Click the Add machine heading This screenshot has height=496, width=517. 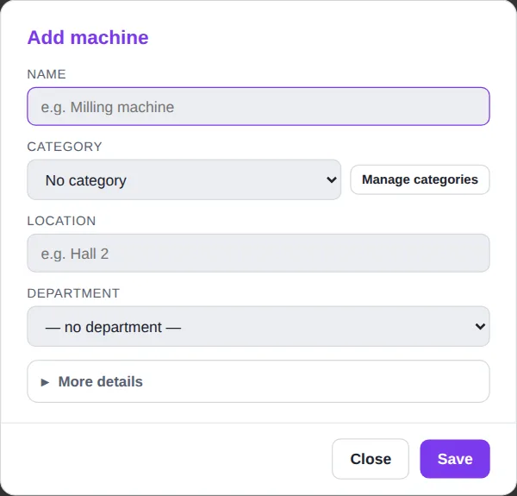pyautogui.click(x=88, y=37)
